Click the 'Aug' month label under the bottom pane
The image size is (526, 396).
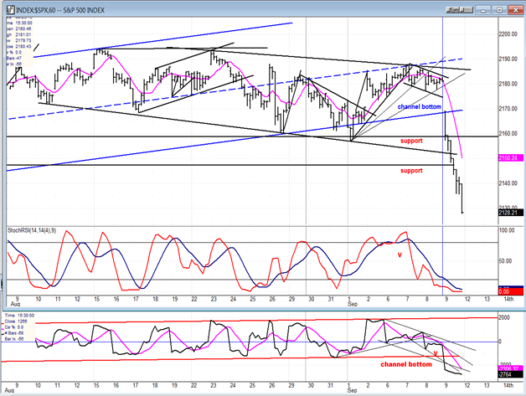[x=10, y=390]
